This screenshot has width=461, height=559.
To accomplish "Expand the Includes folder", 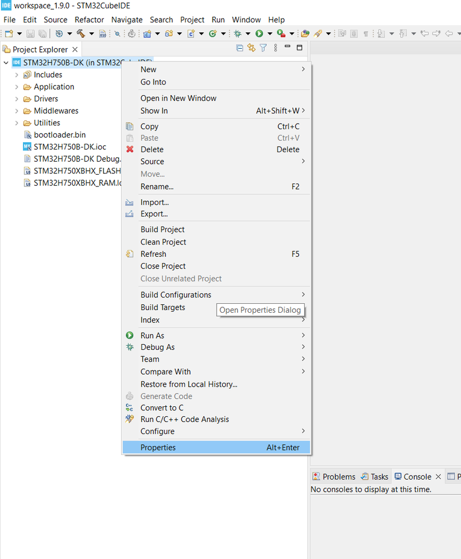I will pos(17,75).
